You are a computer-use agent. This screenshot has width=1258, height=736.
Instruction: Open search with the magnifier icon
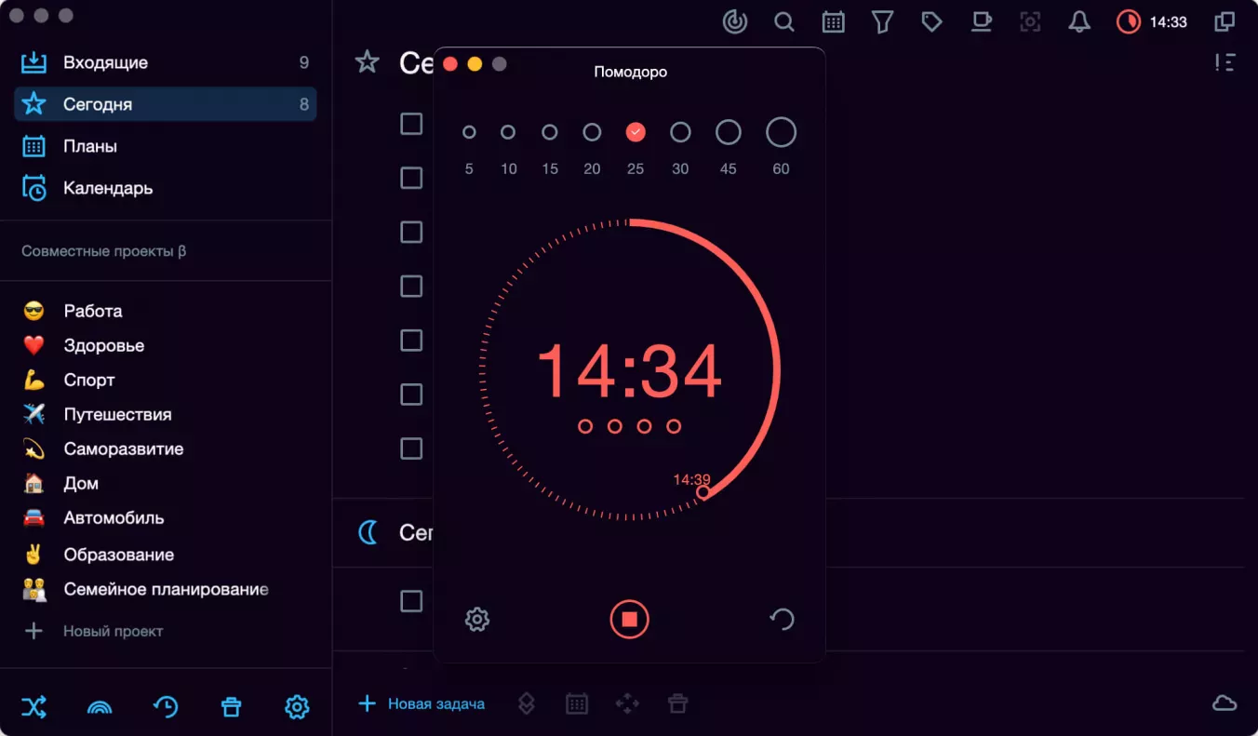pos(784,21)
